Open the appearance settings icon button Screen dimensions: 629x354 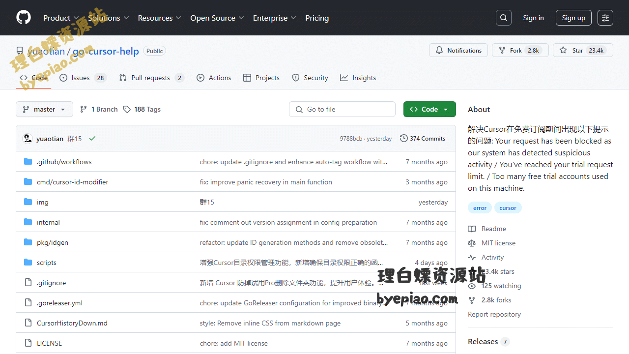click(x=605, y=18)
